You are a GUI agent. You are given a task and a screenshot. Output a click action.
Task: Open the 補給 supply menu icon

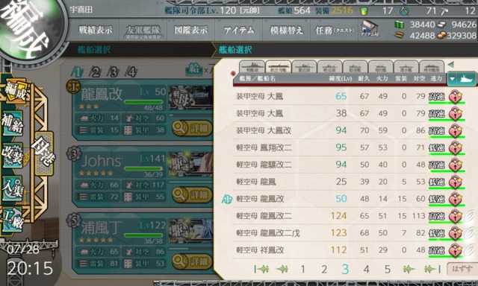point(13,124)
